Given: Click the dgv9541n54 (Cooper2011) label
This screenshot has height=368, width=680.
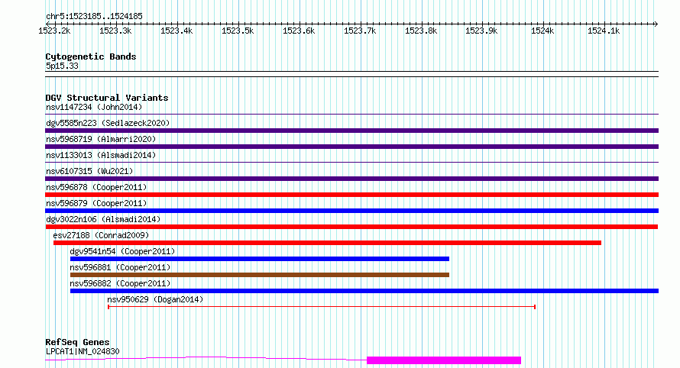Looking at the screenshot, I should tap(122, 251).
